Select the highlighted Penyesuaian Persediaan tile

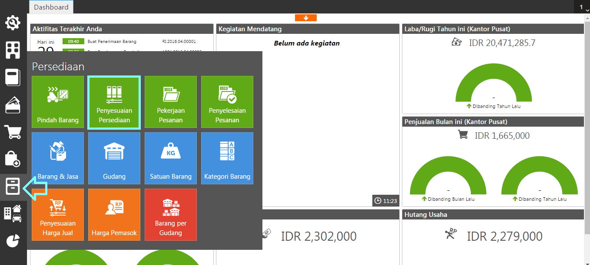click(x=114, y=102)
